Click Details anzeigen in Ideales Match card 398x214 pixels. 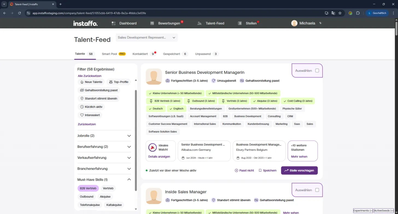(159, 157)
